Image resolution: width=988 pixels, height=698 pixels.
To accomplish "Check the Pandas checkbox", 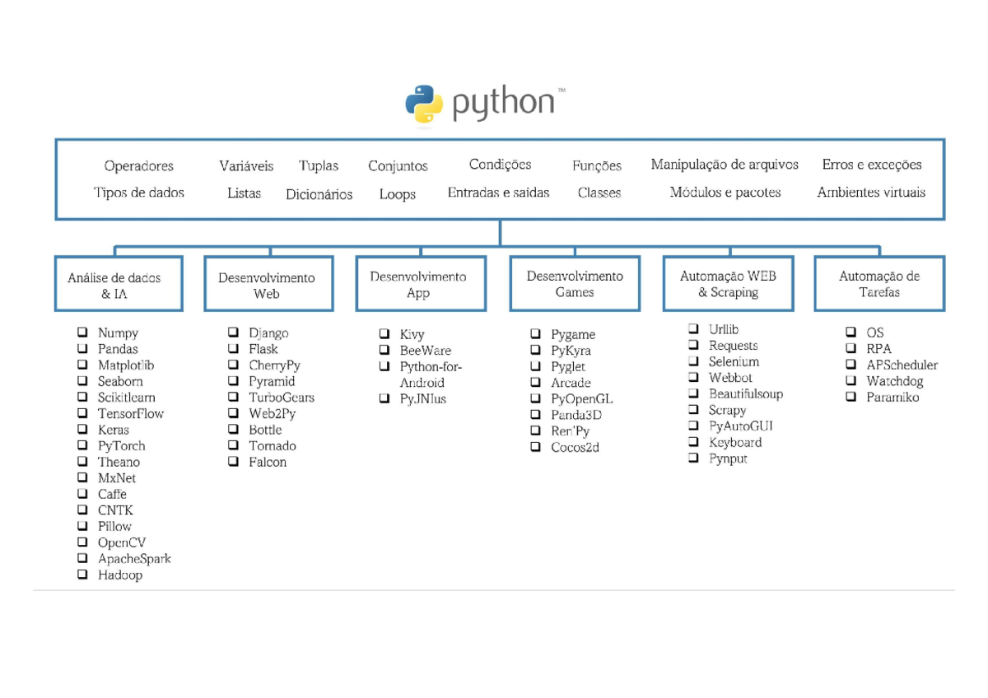I will (x=82, y=349).
